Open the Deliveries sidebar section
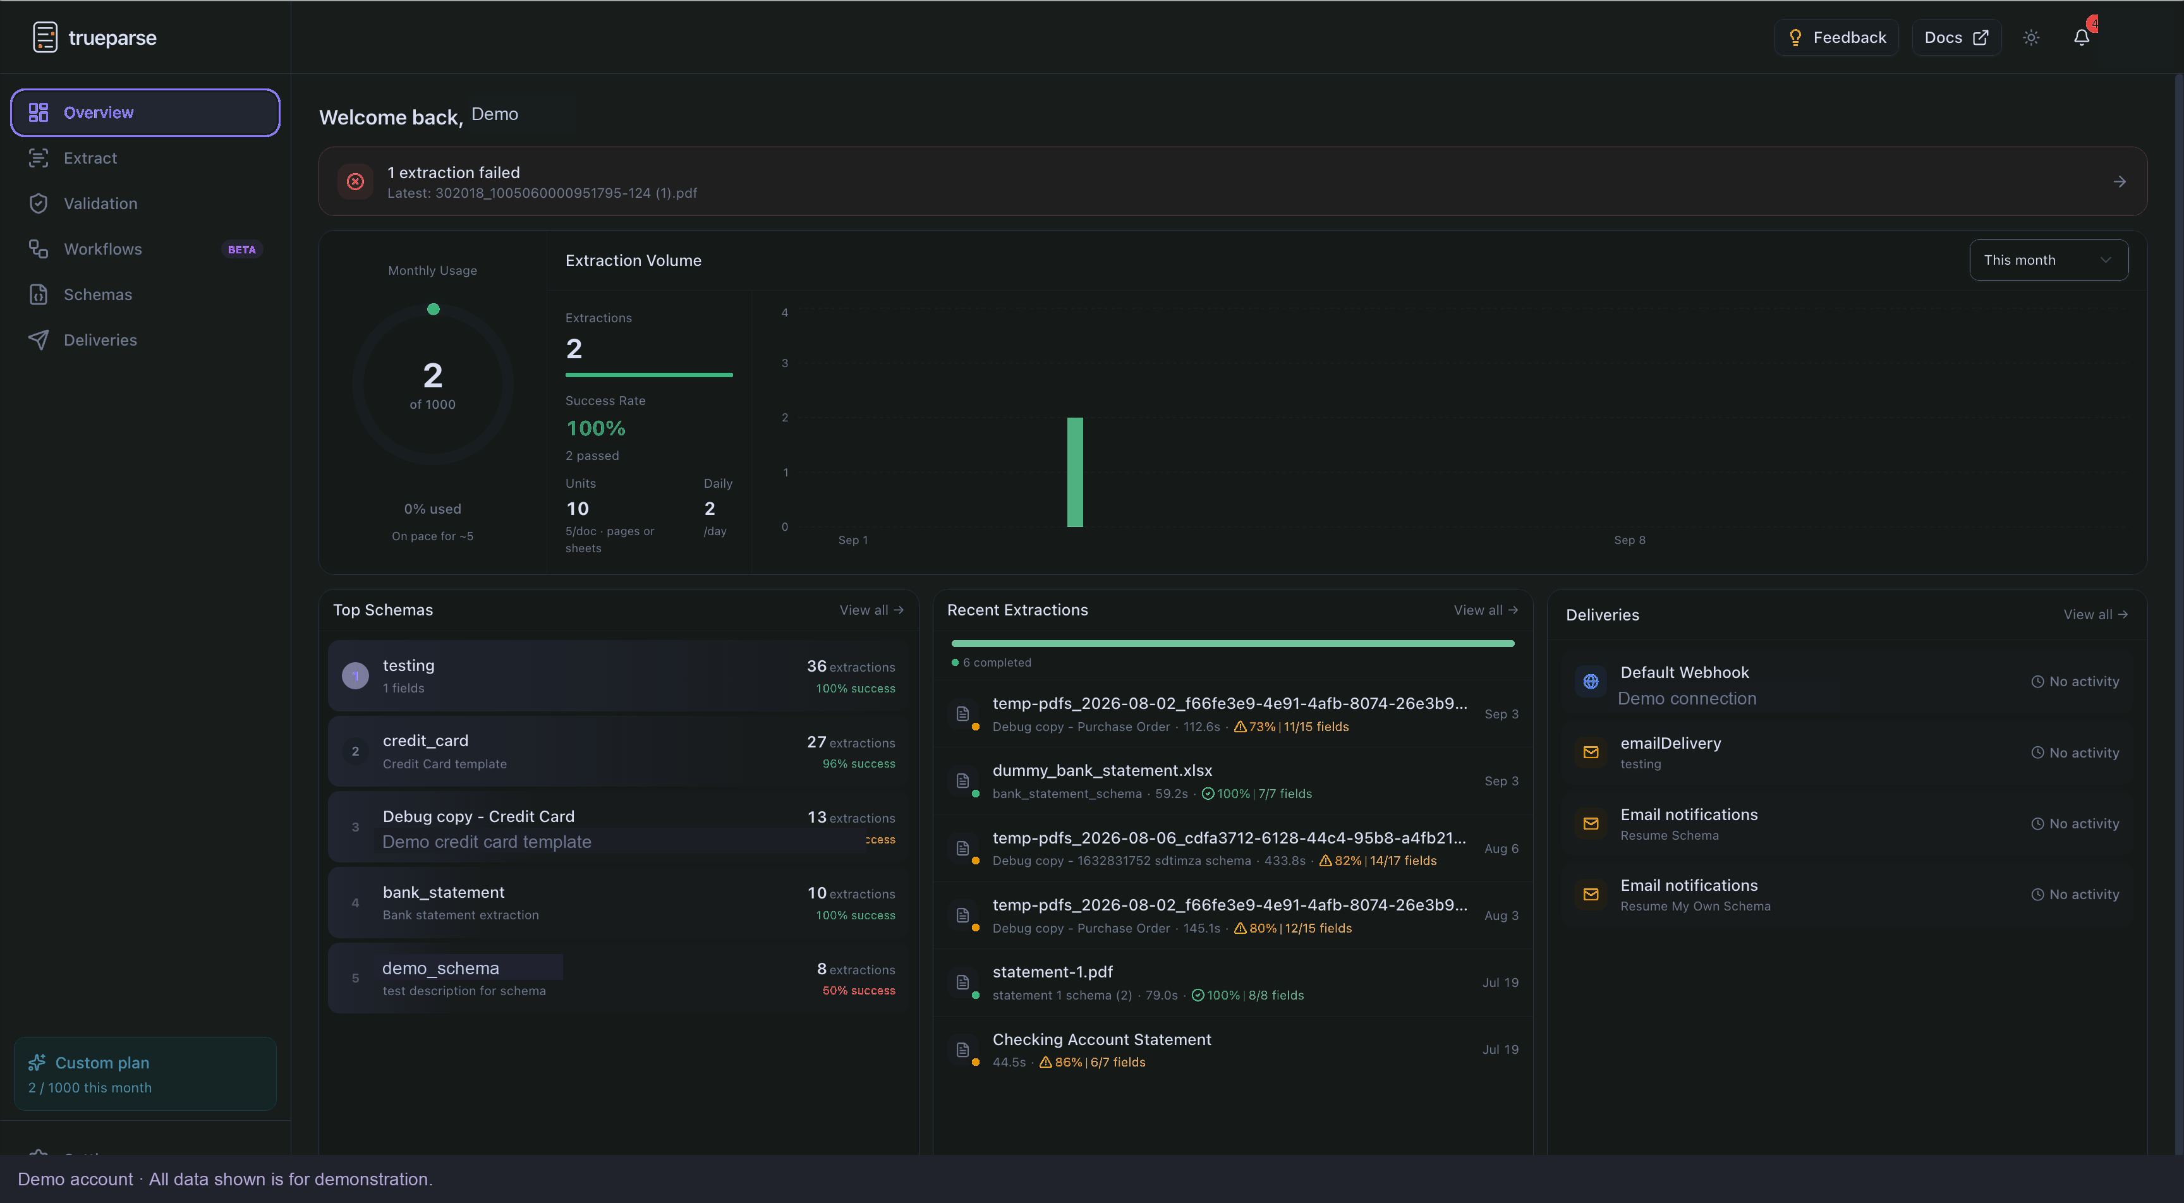Screen dimensions: 2184x1203 [145, 340]
